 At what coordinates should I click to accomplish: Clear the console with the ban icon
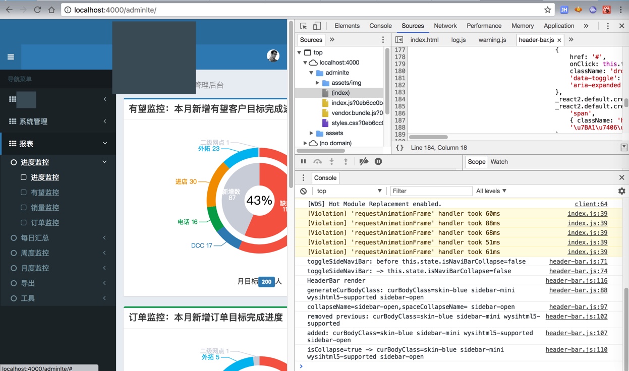pos(303,191)
